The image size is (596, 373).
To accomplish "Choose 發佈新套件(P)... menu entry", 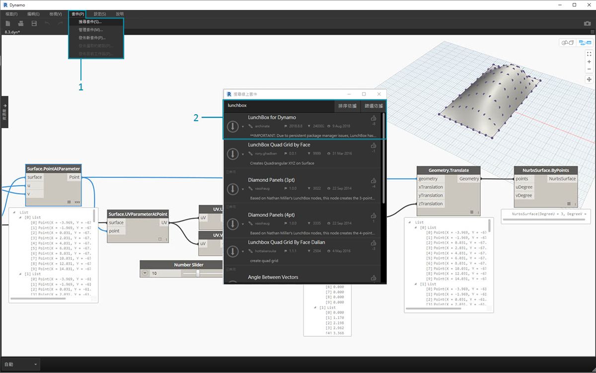I will tap(96, 38).
